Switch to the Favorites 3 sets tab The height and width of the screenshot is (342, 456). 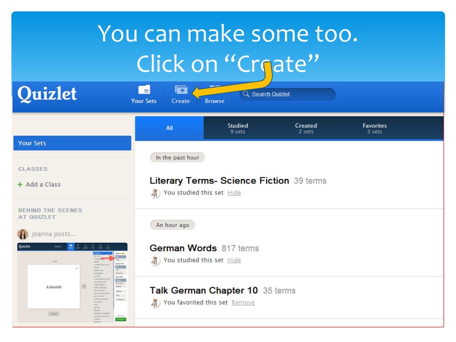[375, 128]
